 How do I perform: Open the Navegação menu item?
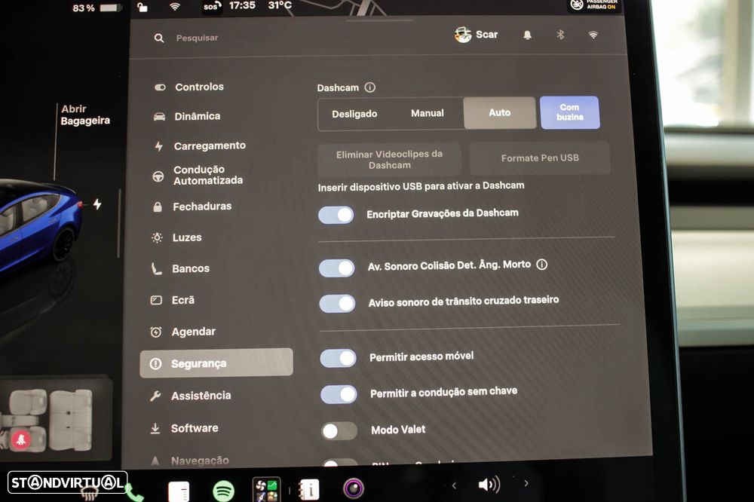(189, 461)
